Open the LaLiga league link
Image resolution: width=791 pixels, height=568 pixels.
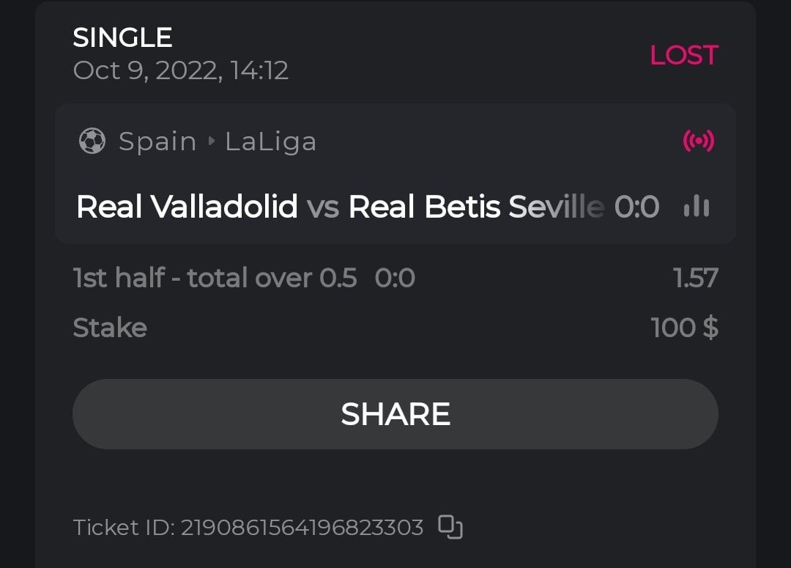(x=270, y=141)
